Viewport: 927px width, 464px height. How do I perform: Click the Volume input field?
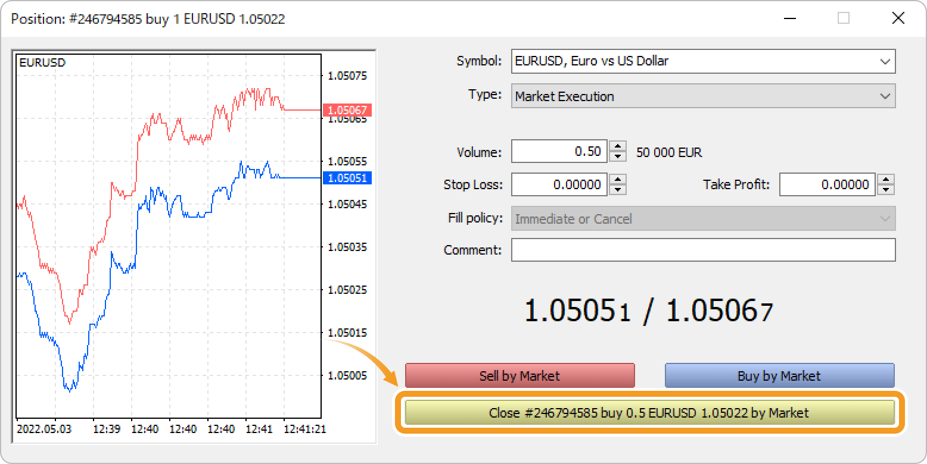click(x=559, y=152)
